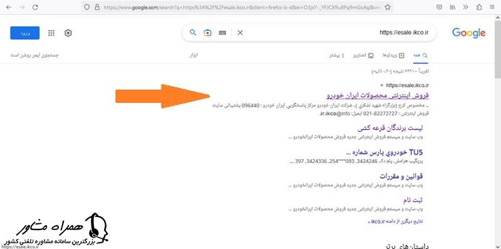The height and width of the screenshot is (249, 501).
Task: Bookmark this page with the star icon
Action: (388, 7)
